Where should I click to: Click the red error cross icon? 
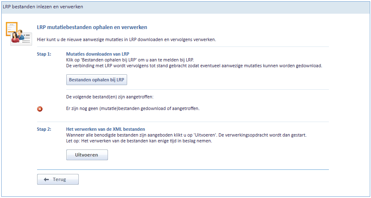(x=40, y=109)
